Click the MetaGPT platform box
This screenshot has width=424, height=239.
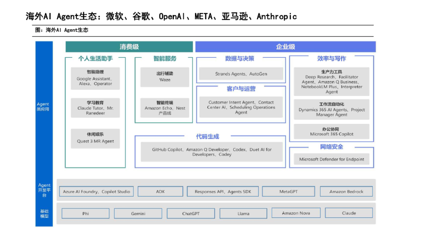(289, 191)
